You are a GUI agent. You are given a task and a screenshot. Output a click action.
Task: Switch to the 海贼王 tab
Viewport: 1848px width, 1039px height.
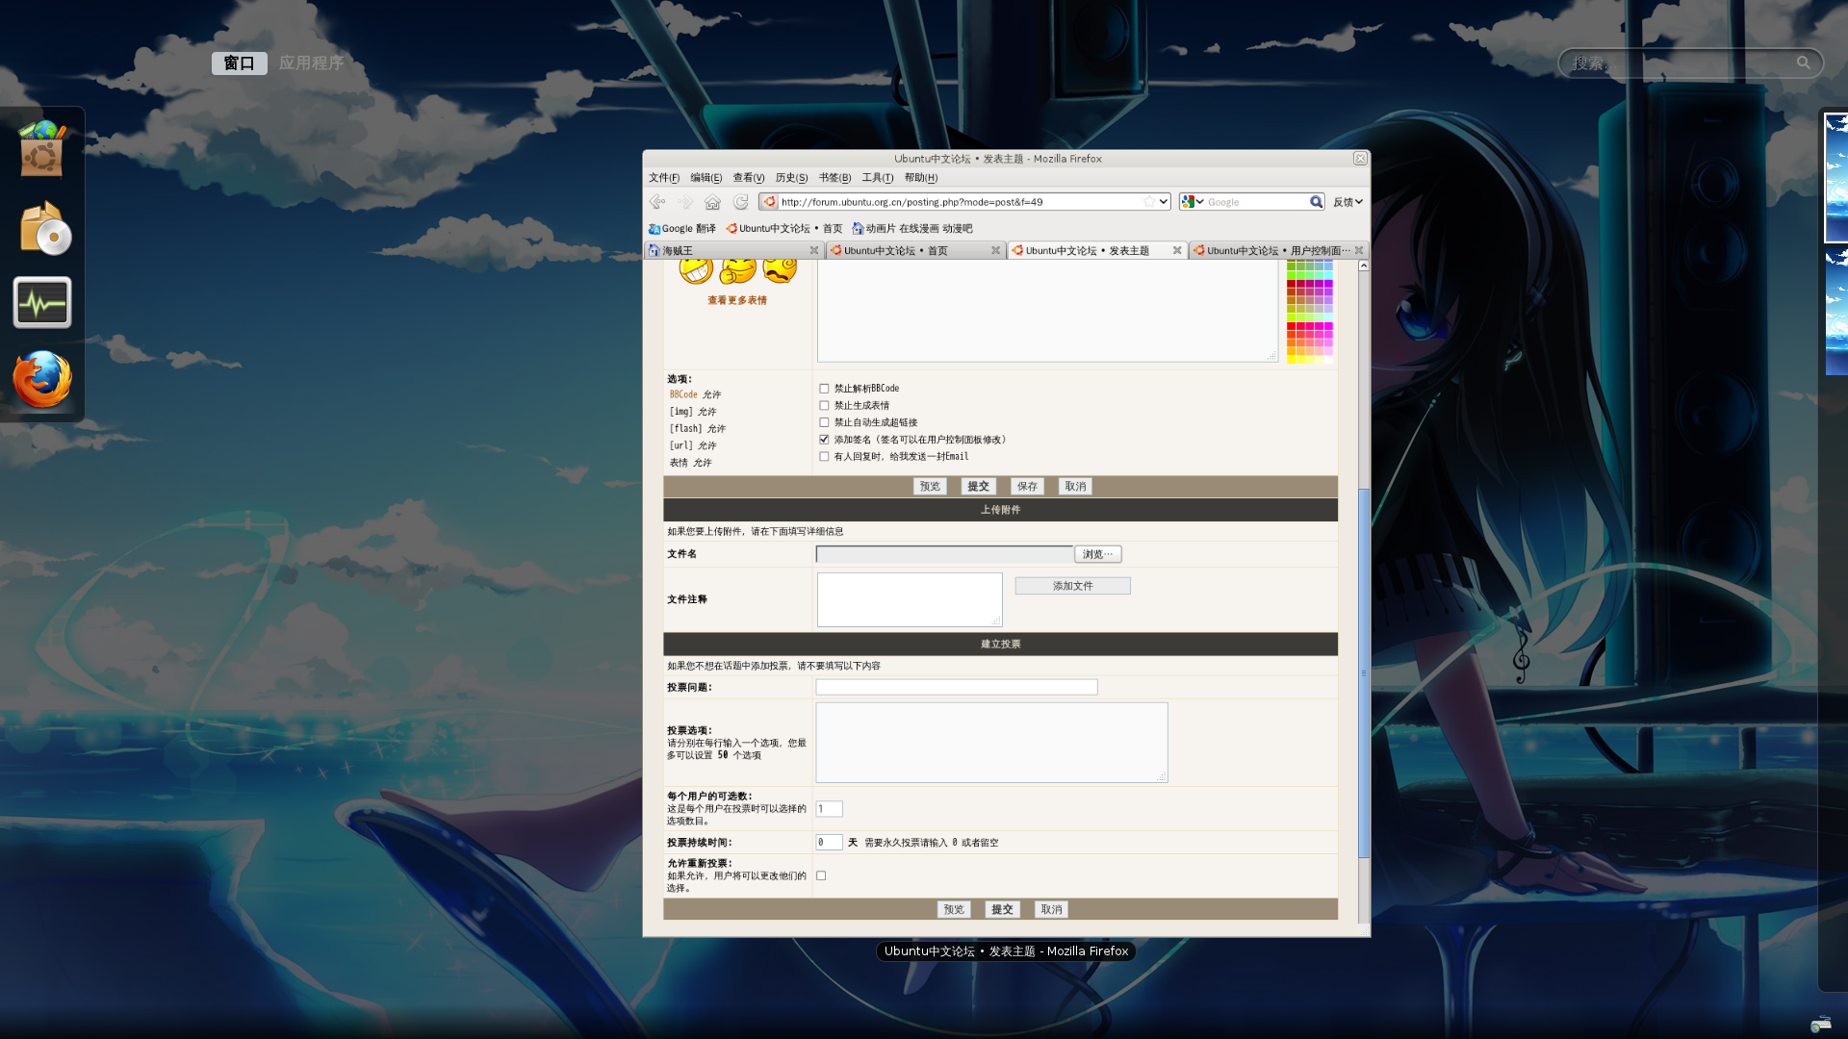(x=733, y=250)
